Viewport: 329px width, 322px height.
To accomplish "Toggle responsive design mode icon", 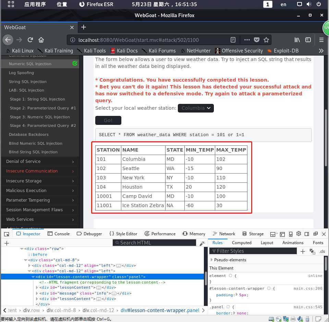I will point(291,234).
